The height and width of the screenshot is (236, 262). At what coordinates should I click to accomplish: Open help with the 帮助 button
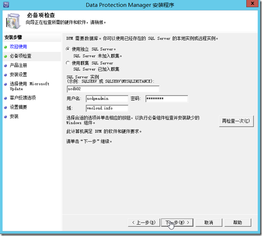click(238, 222)
